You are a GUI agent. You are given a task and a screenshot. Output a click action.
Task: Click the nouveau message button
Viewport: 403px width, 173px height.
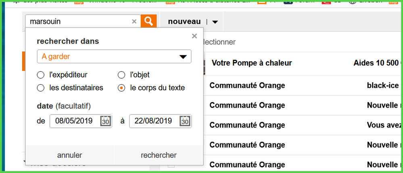pos(184,21)
